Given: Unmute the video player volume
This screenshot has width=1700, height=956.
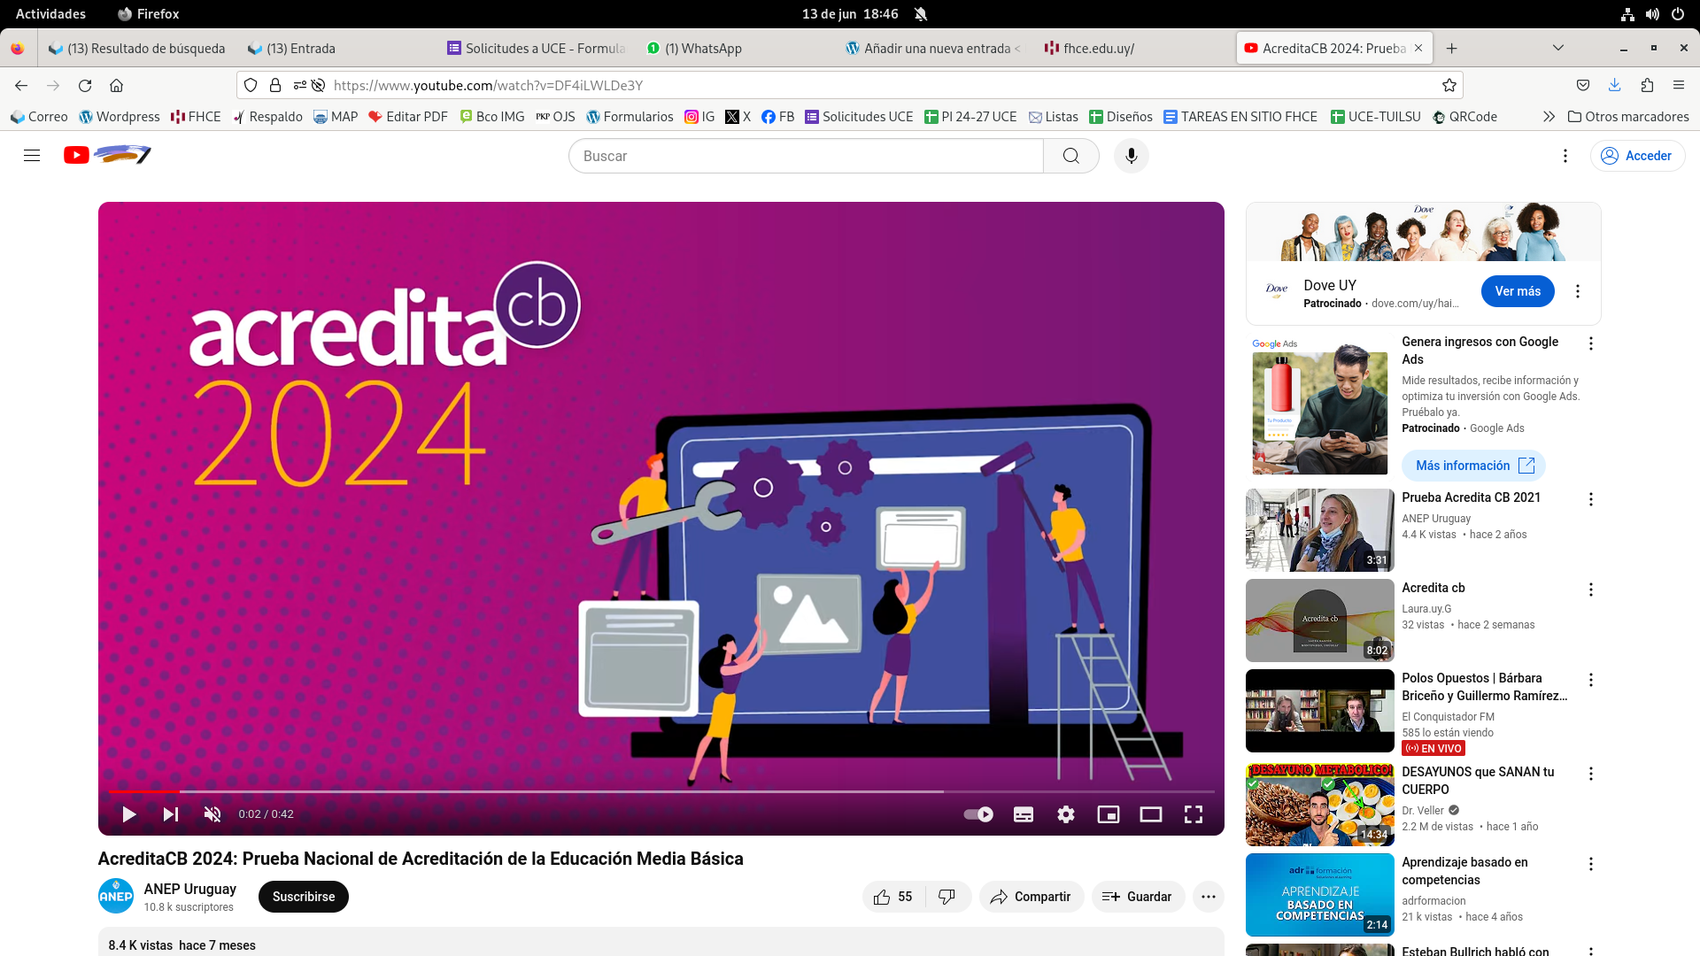Looking at the screenshot, I should tap(212, 814).
